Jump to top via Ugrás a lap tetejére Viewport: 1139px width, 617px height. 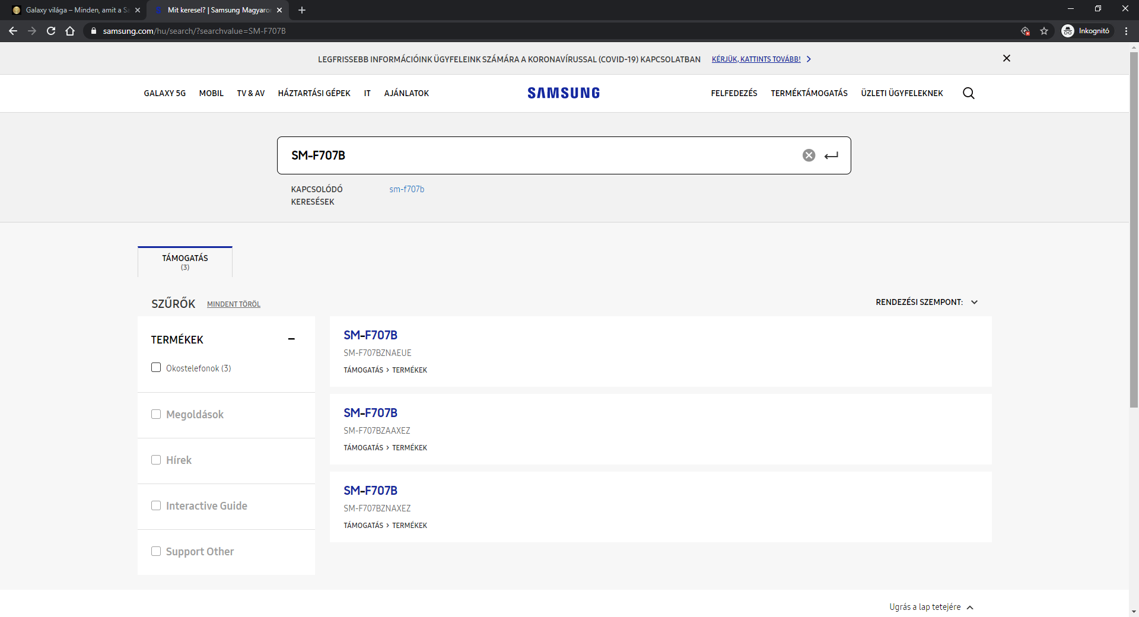931,607
